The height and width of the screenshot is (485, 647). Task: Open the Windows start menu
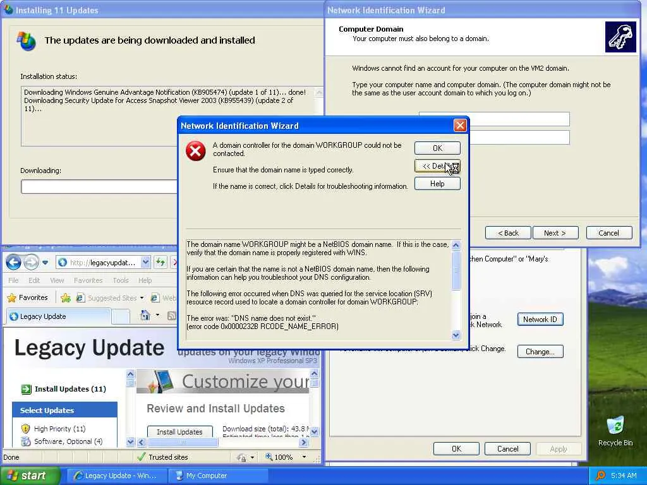29,476
